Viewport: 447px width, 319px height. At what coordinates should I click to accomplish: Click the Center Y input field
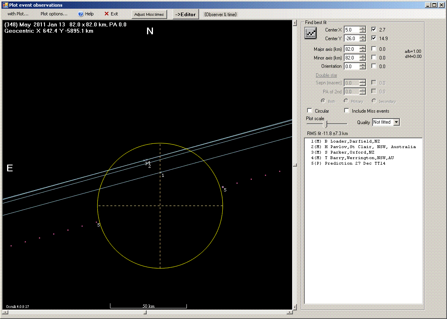pos(352,38)
